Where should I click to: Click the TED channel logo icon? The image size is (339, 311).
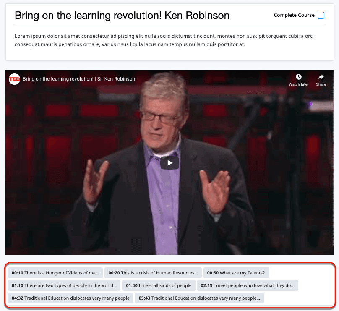(x=14, y=79)
